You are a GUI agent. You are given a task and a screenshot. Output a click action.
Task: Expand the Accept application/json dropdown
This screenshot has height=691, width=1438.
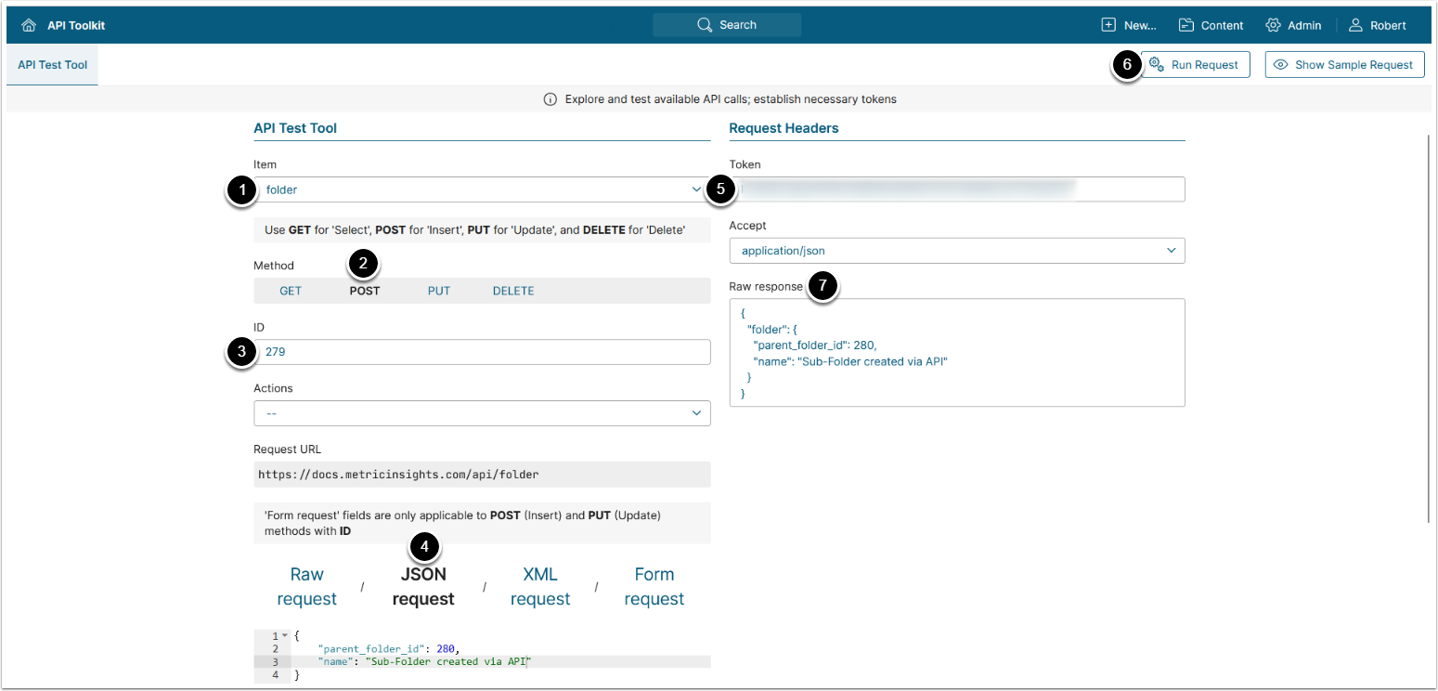(957, 251)
